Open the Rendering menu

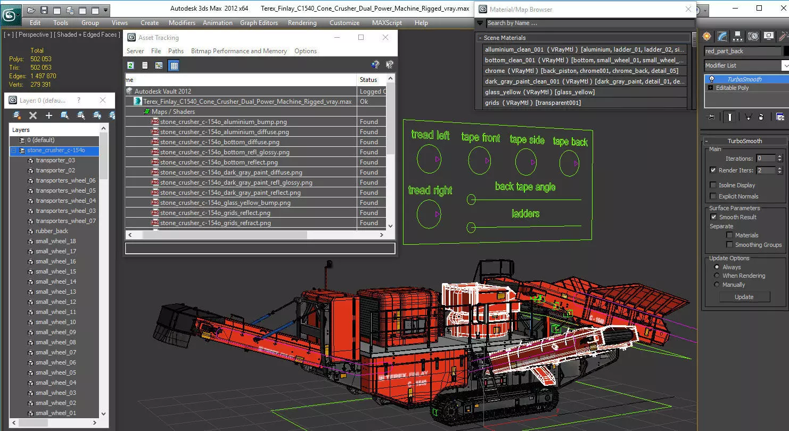302,23
